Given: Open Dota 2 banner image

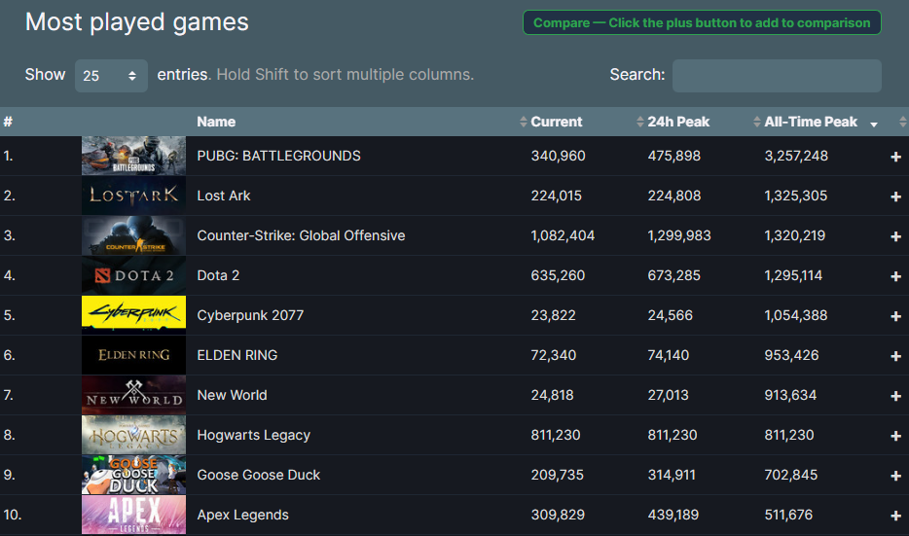Looking at the screenshot, I should click(134, 275).
